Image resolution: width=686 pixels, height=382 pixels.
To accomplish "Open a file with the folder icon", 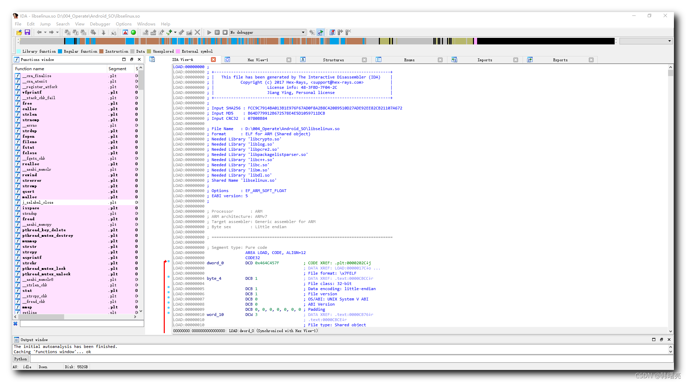I will coord(19,32).
